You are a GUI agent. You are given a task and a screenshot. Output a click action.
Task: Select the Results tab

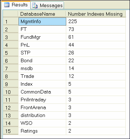(16, 5)
